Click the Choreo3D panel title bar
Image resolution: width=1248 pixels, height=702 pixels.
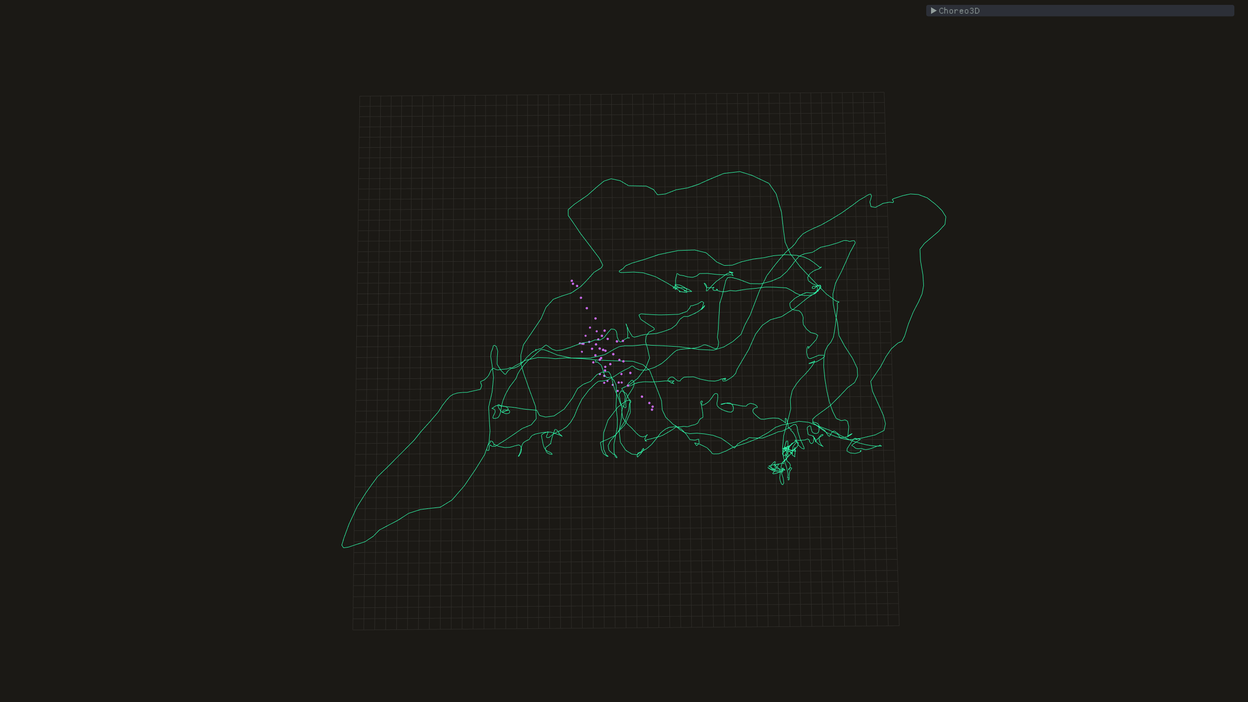click(x=1080, y=10)
